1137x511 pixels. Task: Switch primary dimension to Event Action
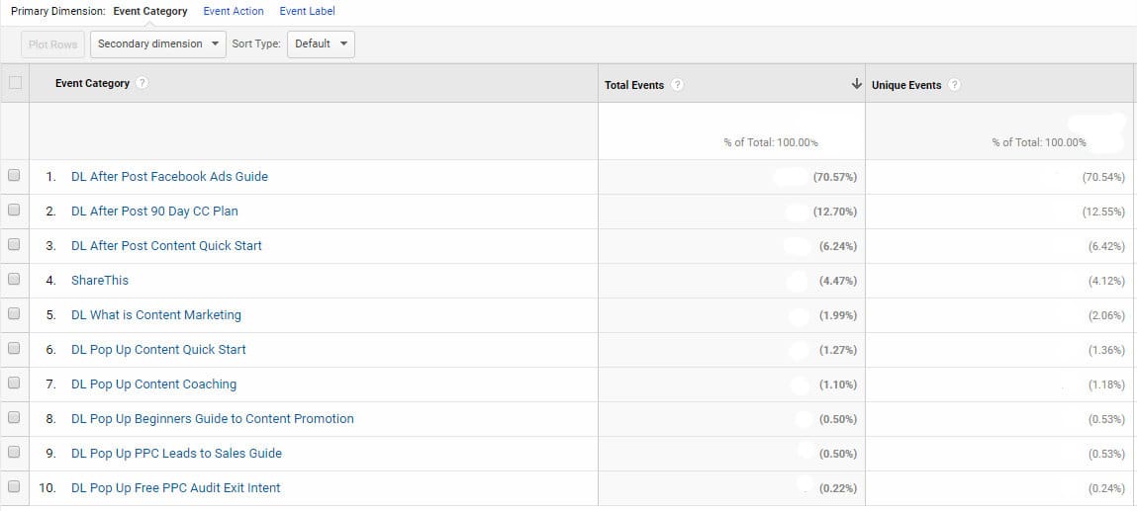(234, 11)
